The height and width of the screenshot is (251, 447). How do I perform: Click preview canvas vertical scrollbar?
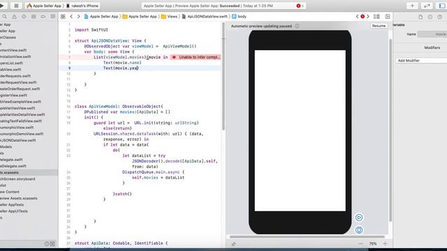[390, 130]
